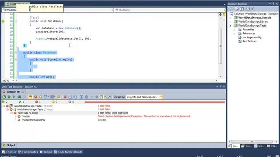Run all tests in the session

pos(4,97)
